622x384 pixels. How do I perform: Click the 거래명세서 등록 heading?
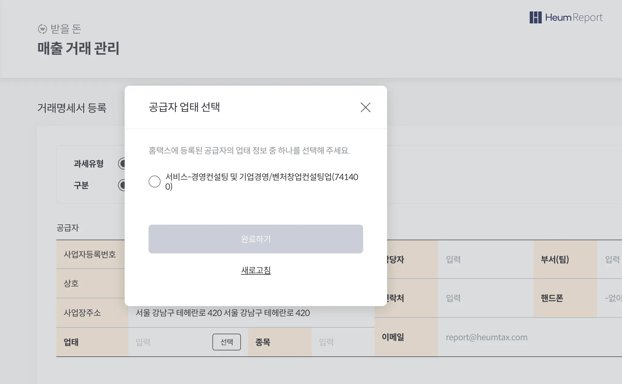(x=72, y=108)
